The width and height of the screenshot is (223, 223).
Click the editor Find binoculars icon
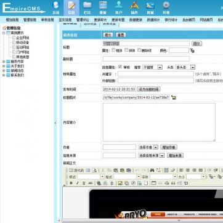[152, 170]
